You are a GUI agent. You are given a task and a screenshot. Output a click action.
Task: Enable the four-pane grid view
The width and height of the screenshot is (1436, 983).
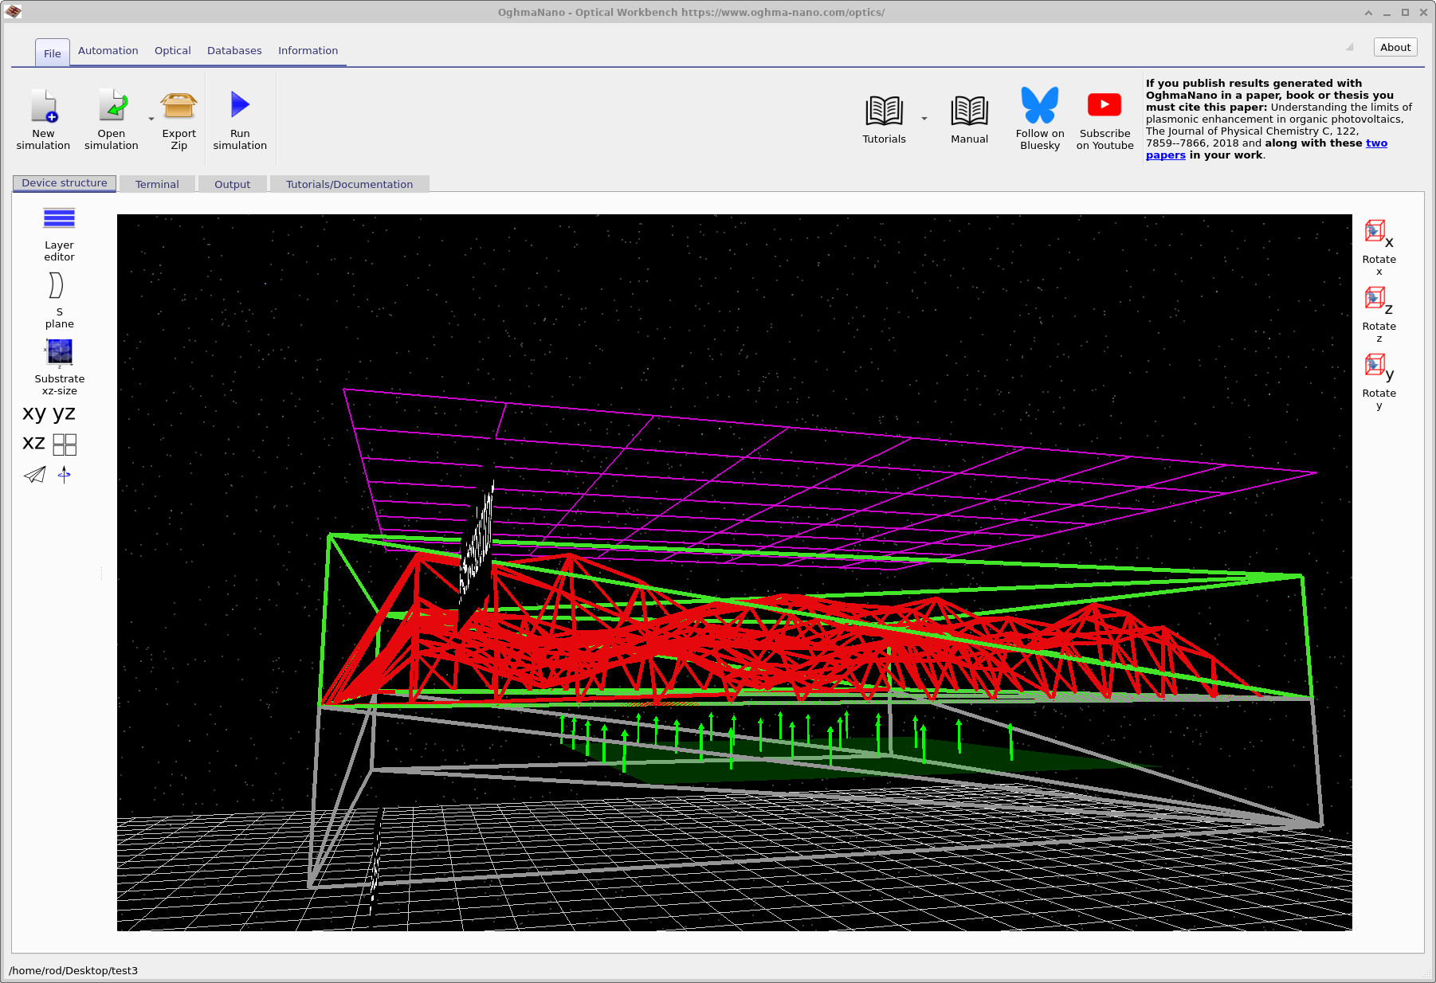[65, 444]
